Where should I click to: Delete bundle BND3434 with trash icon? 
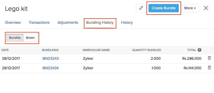(209, 67)
